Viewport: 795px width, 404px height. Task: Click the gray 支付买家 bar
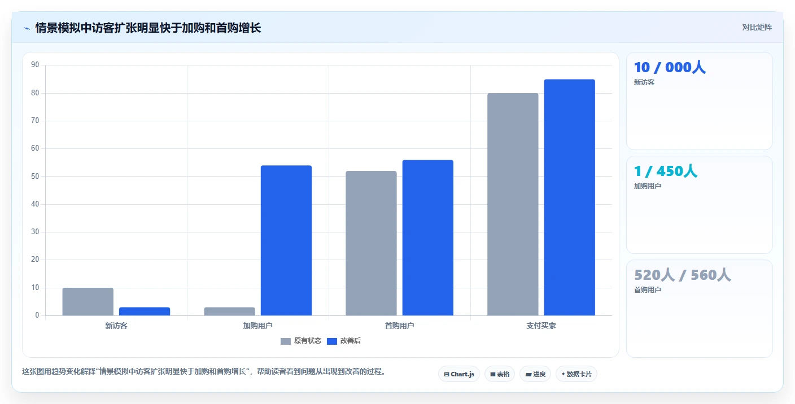tap(513, 204)
